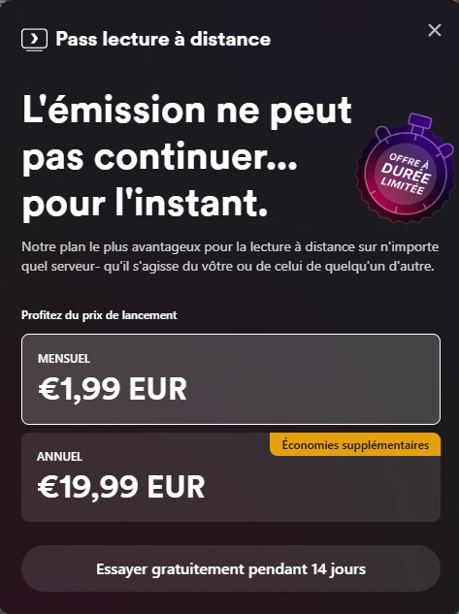The width and height of the screenshot is (459, 614).
Task: Click the MENSUEL label text
Action: click(64, 358)
